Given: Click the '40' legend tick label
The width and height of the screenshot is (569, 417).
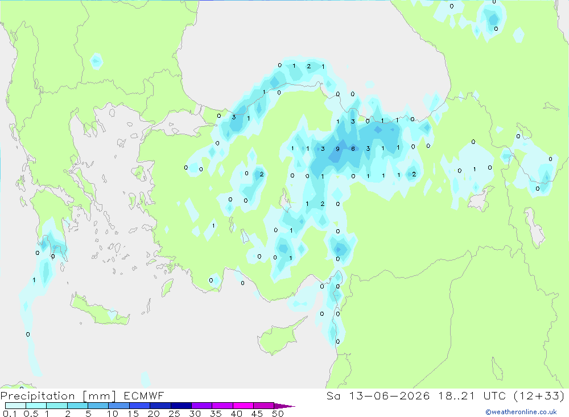Looking at the screenshot, I should [x=237, y=414].
